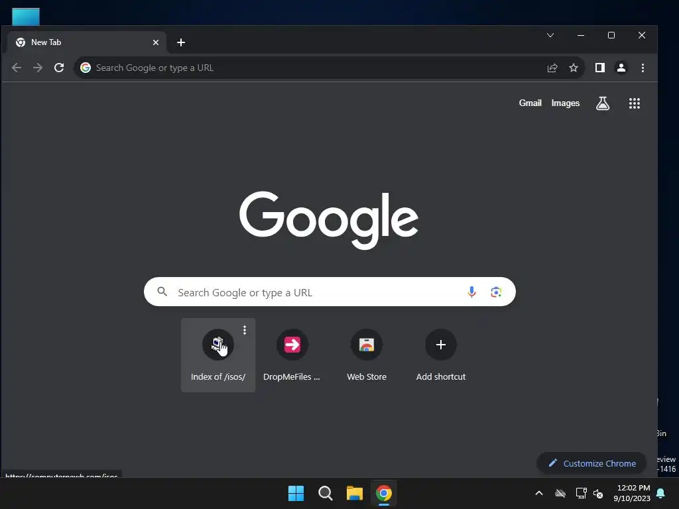Open the Windows Start menu
Viewport: 679px width, 509px height.
[x=296, y=493]
